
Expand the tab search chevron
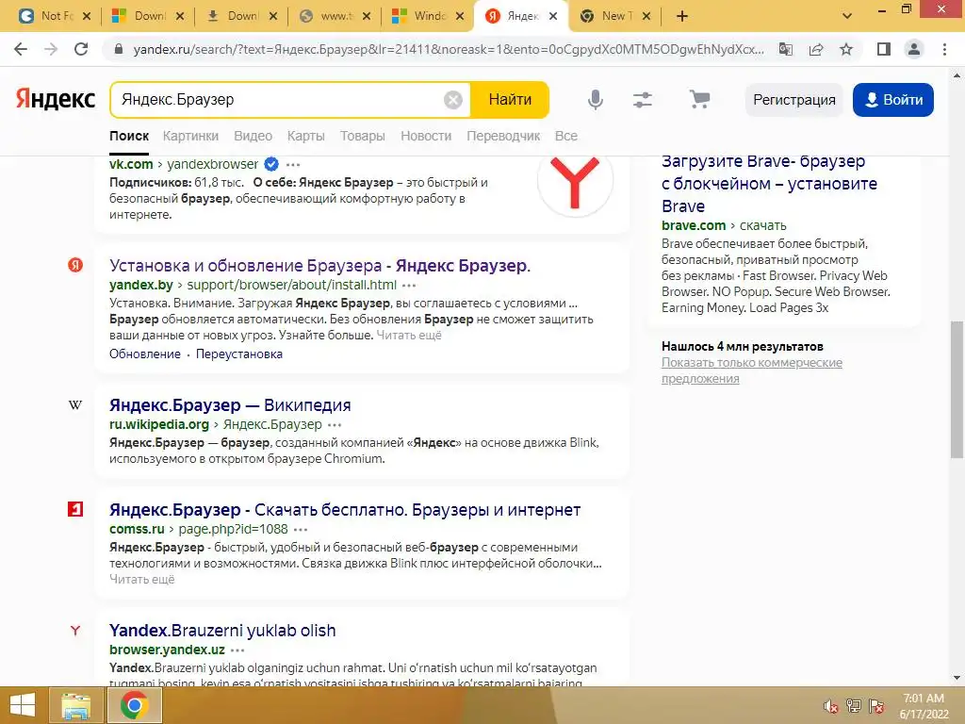tap(847, 16)
